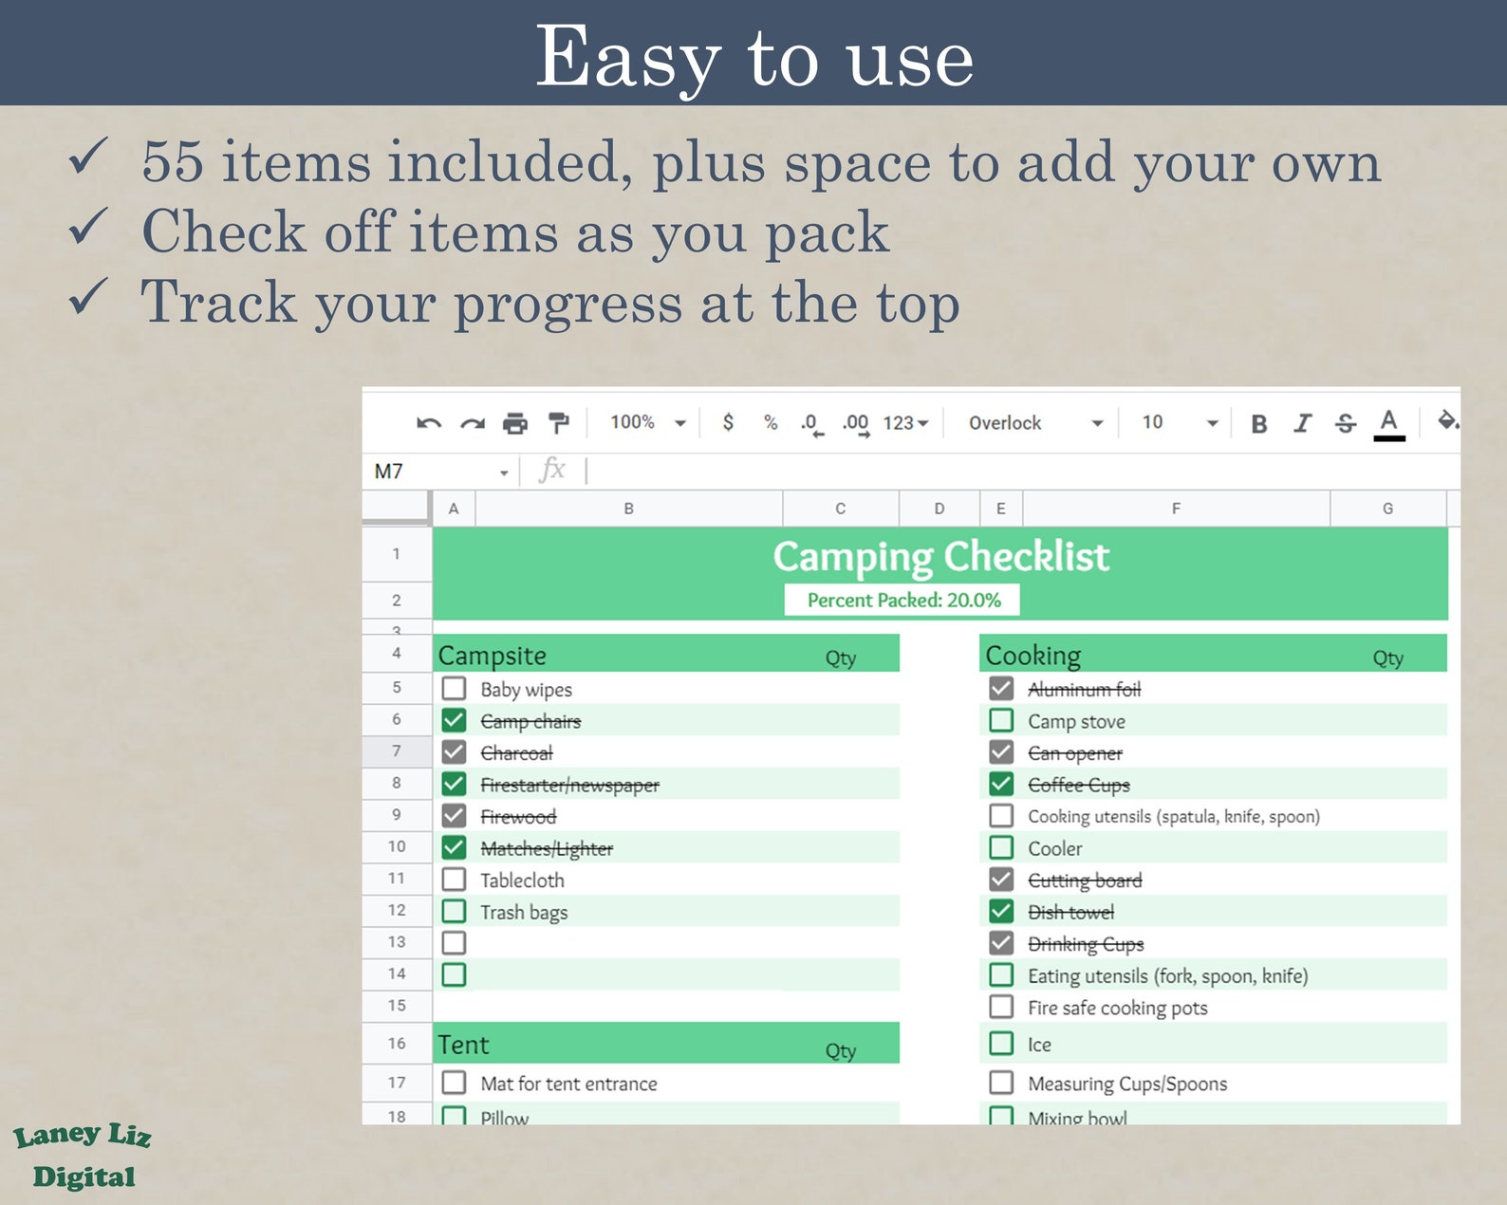This screenshot has height=1205, width=1507.
Task: Check the Ice checkbox
Action: tap(1001, 1044)
